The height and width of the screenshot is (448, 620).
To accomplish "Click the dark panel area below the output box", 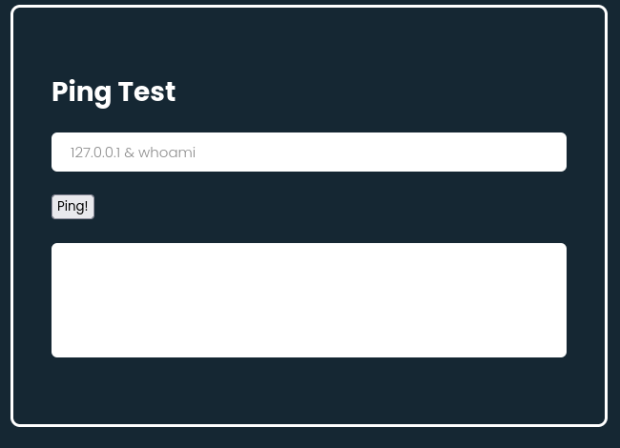I will [x=308, y=389].
